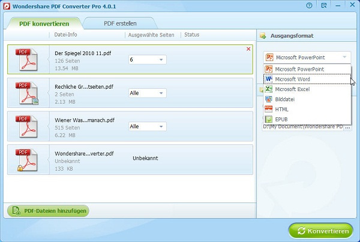Click the Ausgewählte Seiten column header
Image resolution: width=360 pixels, height=242 pixels.
point(151,35)
